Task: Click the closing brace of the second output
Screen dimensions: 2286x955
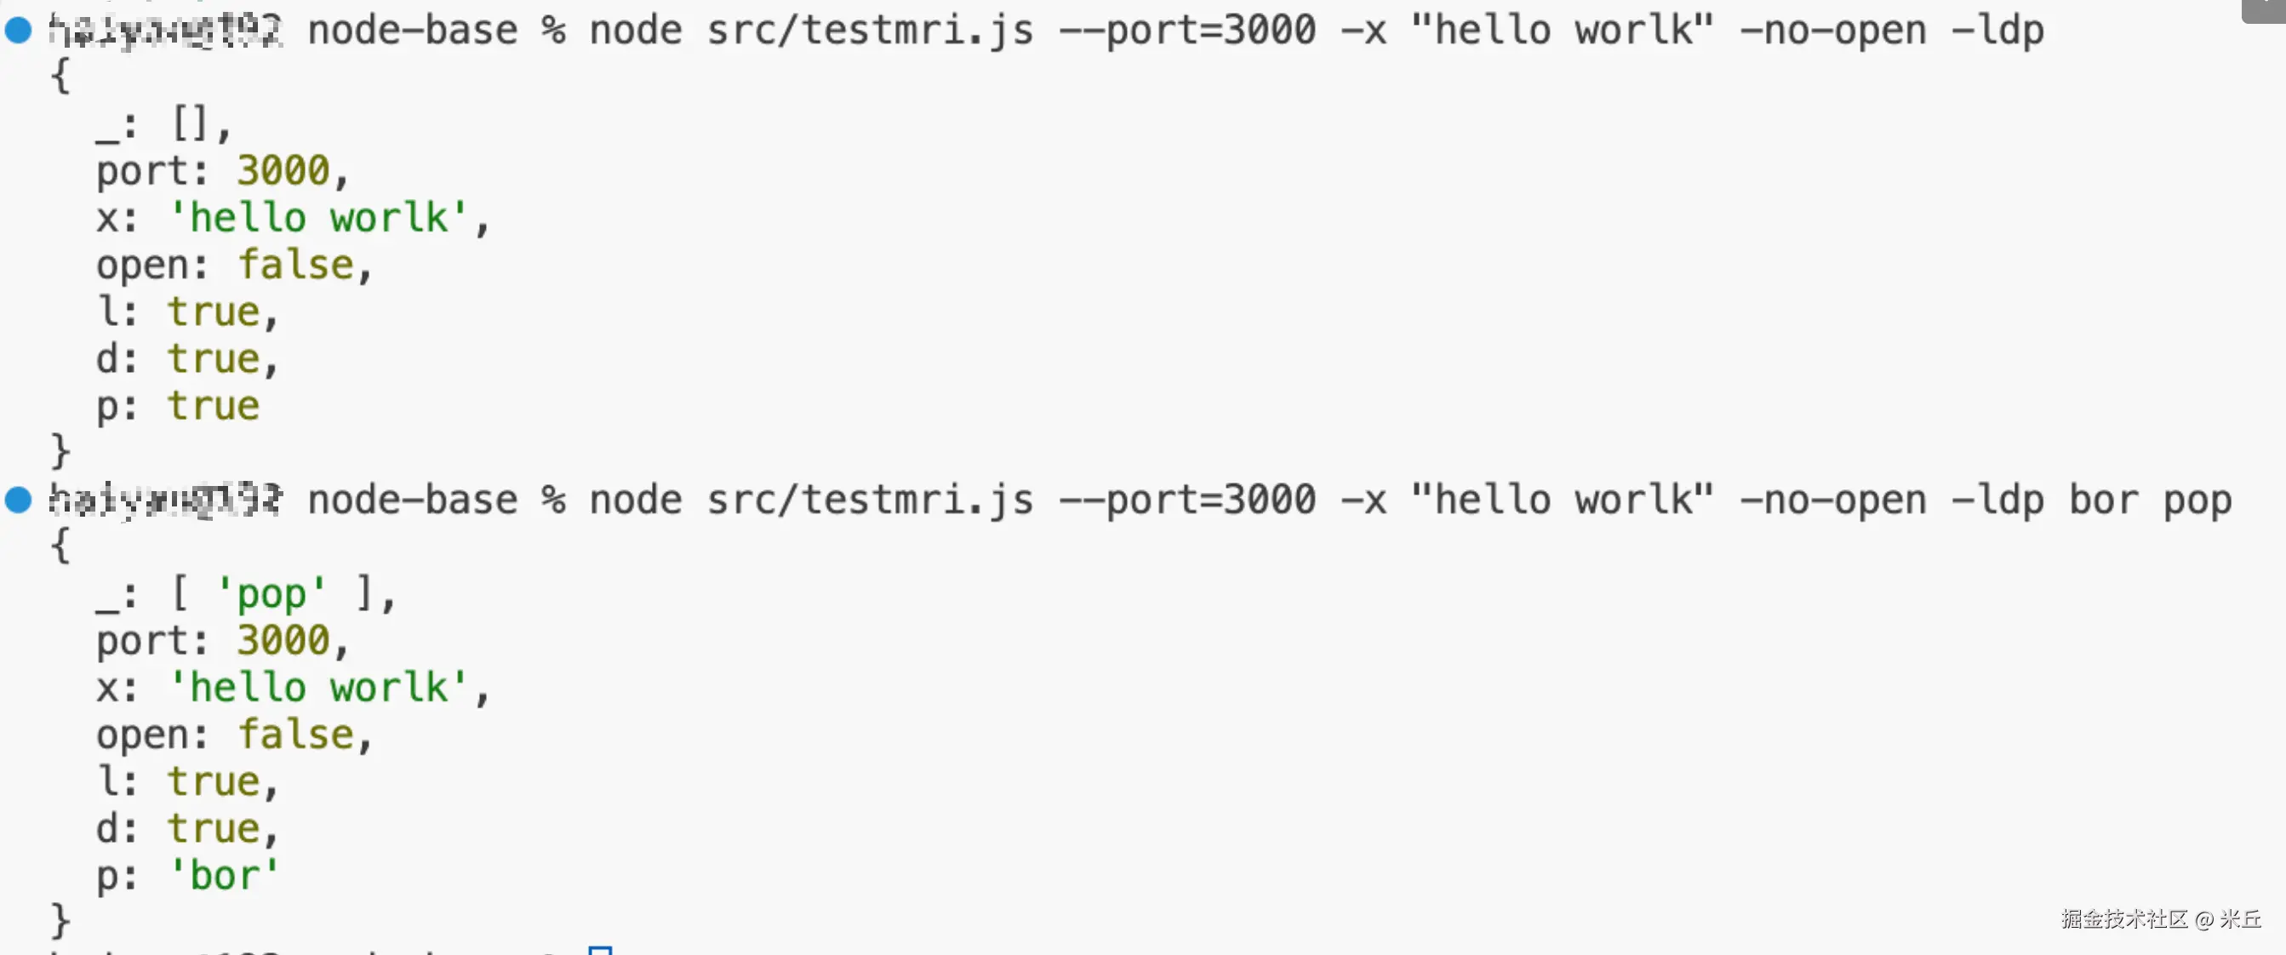Action: click(60, 920)
